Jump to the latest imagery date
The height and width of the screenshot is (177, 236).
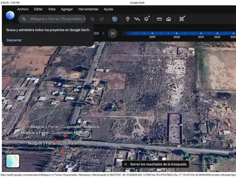click(113, 33)
